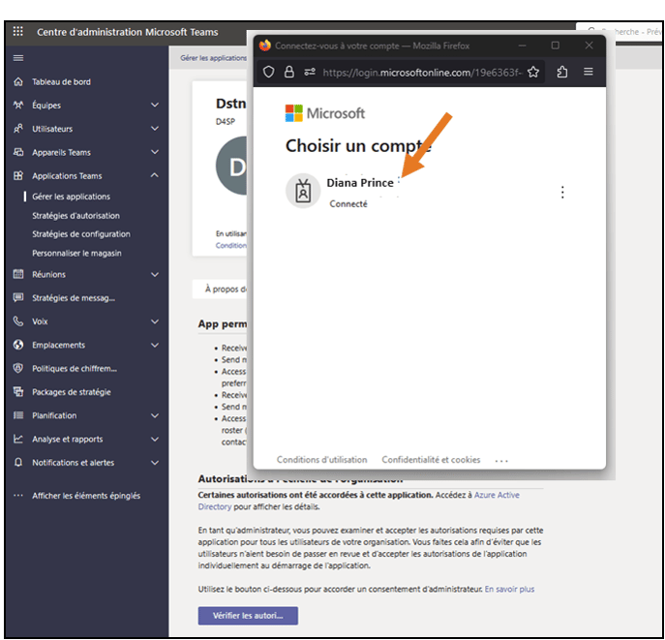The height and width of the screenshot is (640, 665).
Task: Click Afficher les éléments épinglés
Action: [86, 496]
